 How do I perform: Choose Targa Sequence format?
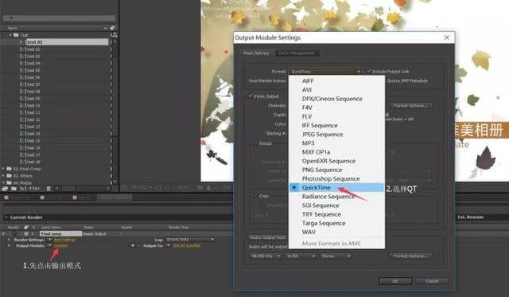click(324, 223)
